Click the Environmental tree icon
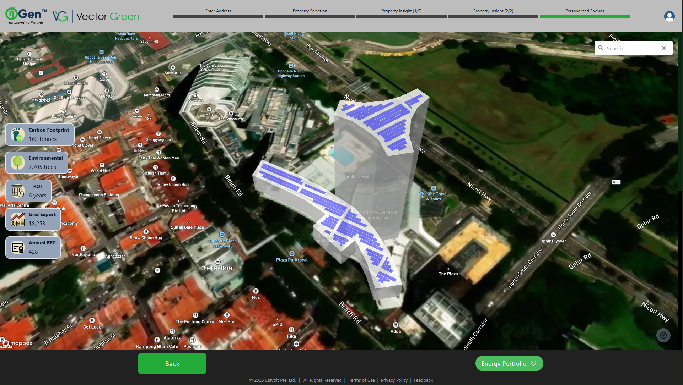This screenshot has width=683, height=385. pyautogui.click(x=17, y=163)
